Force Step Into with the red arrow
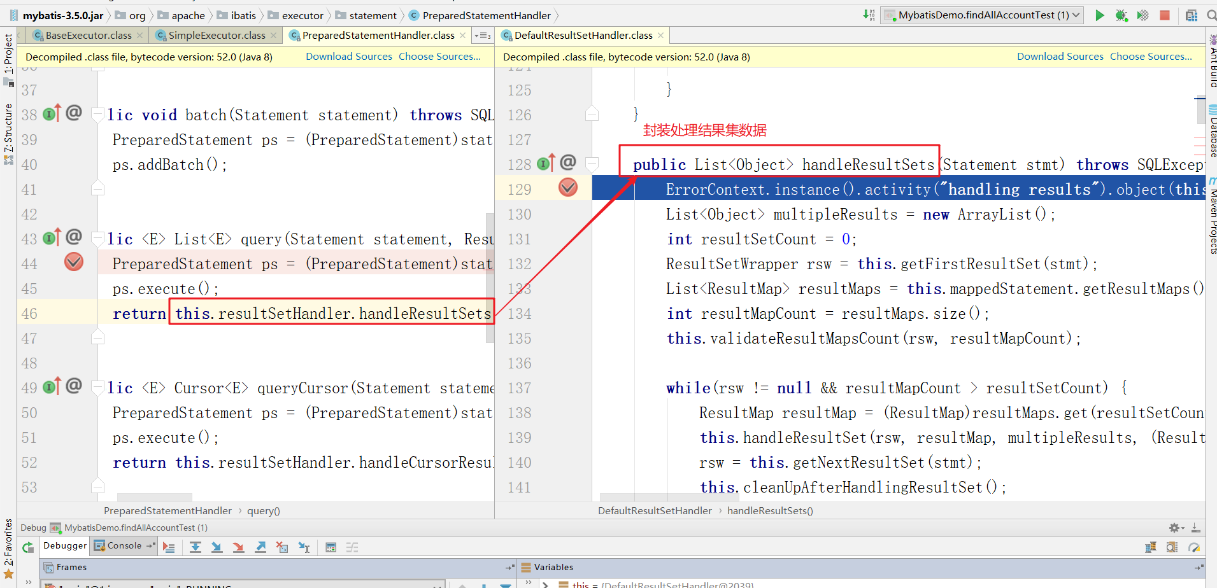 click(239, 547)
